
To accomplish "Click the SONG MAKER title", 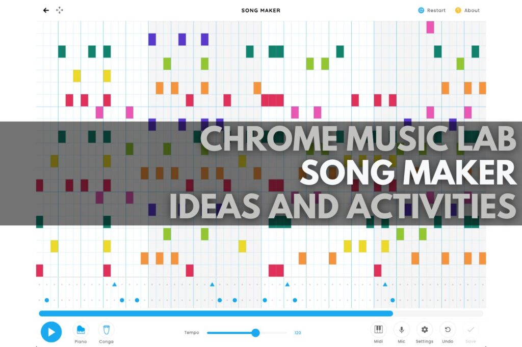I will coord(260,11).
